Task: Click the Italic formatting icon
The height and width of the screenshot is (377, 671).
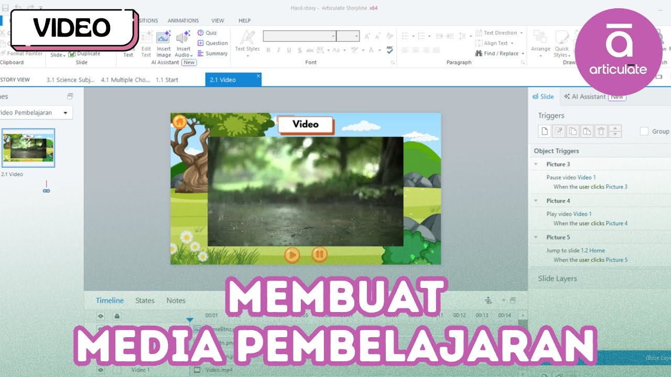Action: [278, 50]
